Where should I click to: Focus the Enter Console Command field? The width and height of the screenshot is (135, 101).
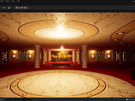point(18,100)
